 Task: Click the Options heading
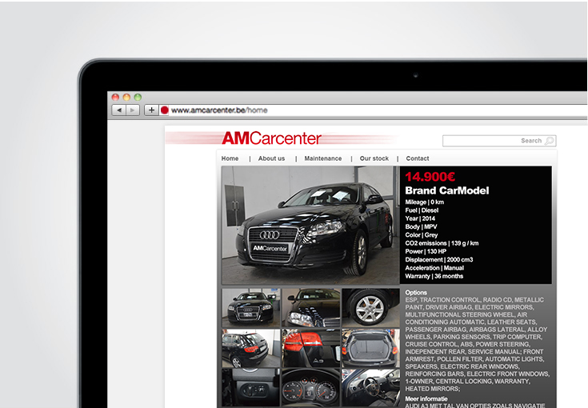pyautogui.click(x=416, y=293)
